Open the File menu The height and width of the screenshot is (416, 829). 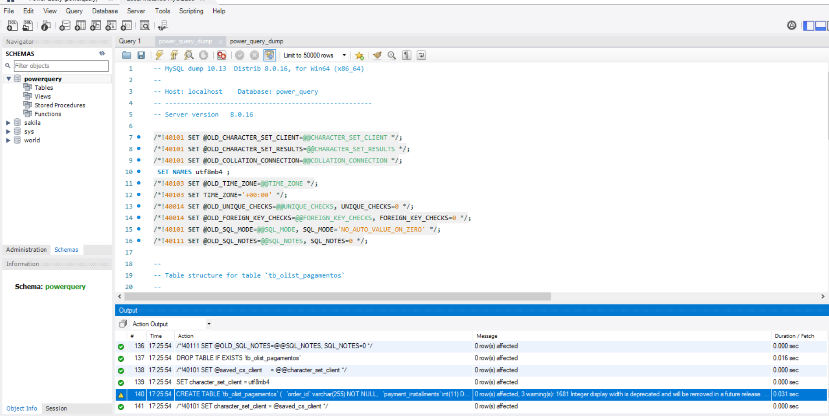9,11
